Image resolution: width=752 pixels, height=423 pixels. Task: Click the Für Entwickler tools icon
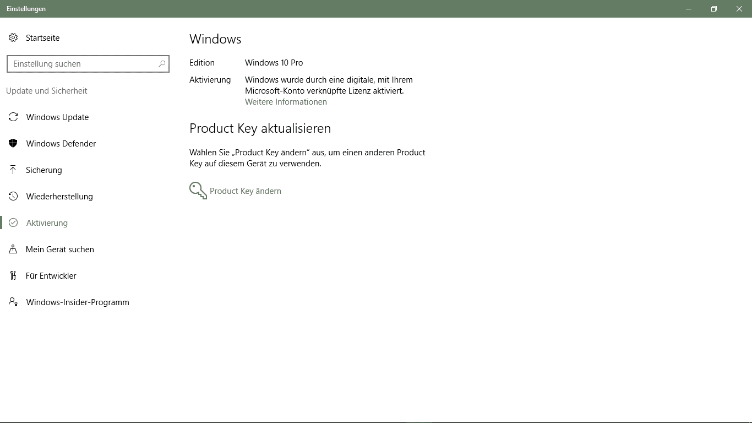13,276
